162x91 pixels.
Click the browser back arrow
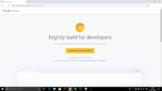click(2, 6)
